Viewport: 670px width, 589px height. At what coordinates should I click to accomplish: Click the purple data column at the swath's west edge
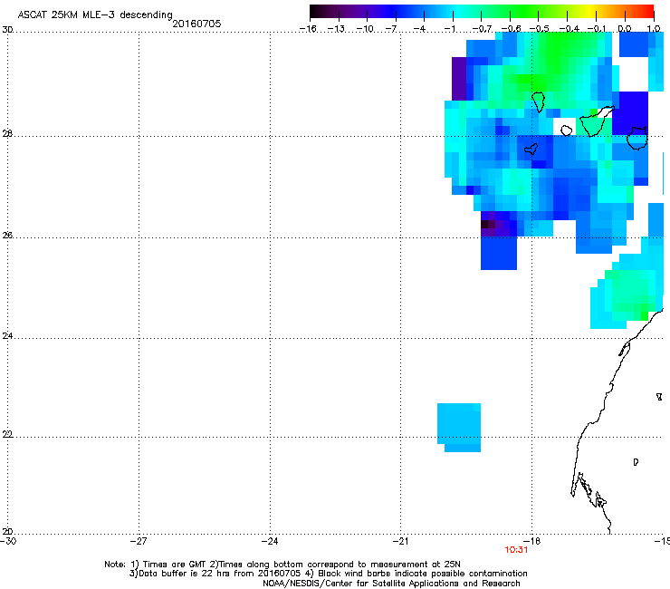click(458, 79)
